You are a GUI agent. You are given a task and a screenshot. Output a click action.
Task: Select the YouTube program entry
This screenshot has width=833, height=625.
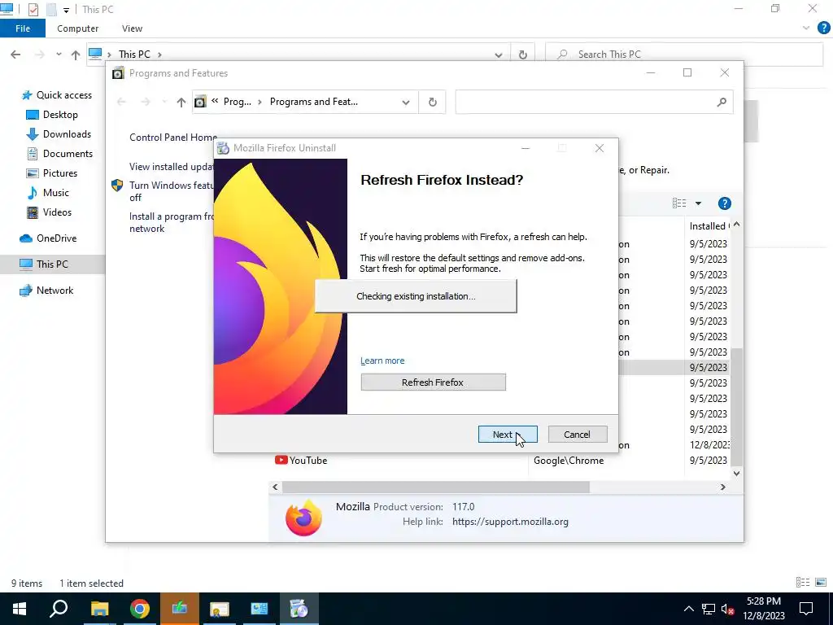pyautogui.click(x=301, y=461)
